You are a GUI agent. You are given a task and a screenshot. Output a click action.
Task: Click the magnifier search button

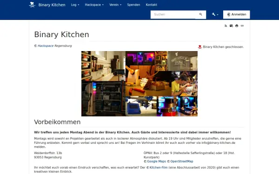coord(201,14)
